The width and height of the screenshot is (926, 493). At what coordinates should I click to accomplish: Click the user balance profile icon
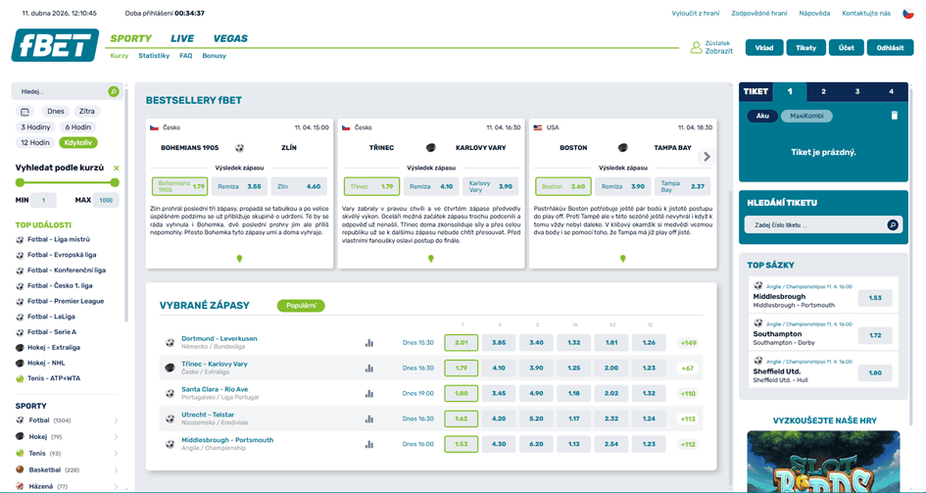(697, 47)
